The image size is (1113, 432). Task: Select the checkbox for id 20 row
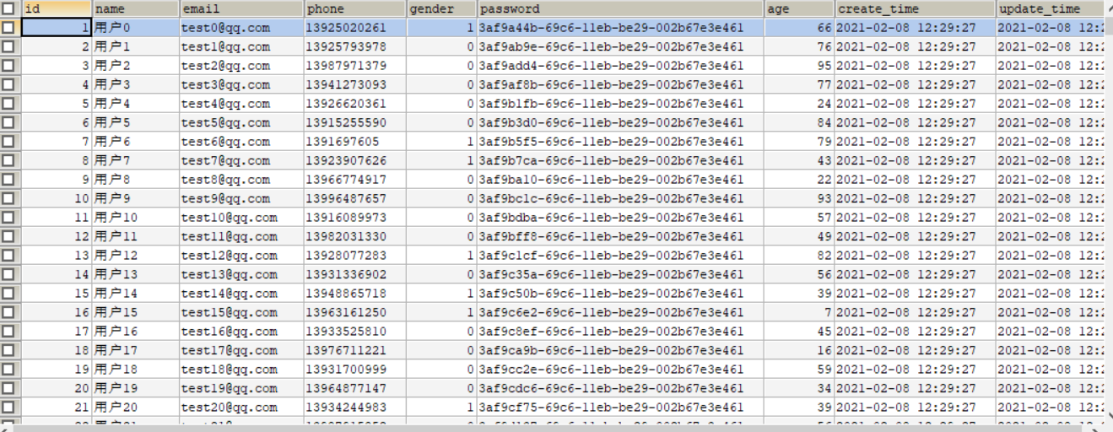click(x=8, y=388)
